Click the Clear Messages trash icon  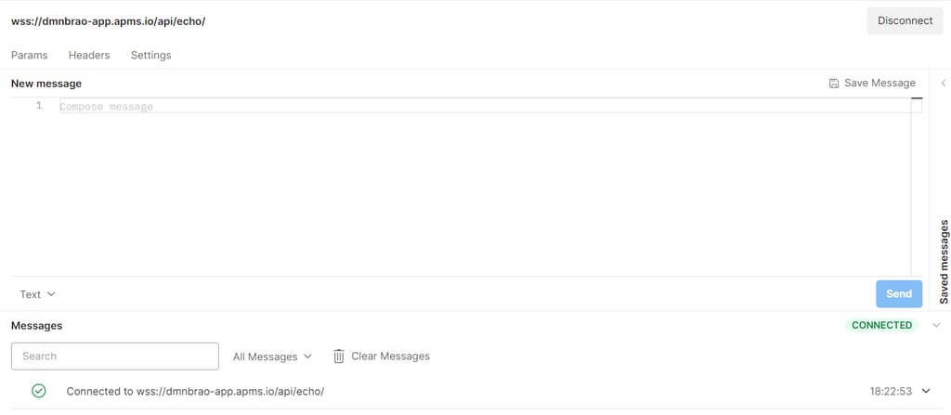pyautogui.click(x=339, y=357)
